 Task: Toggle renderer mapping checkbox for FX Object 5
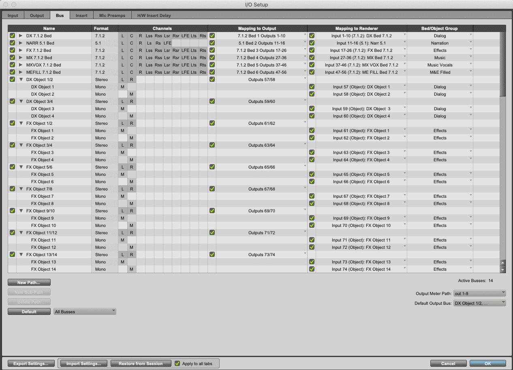pos(312,174)
